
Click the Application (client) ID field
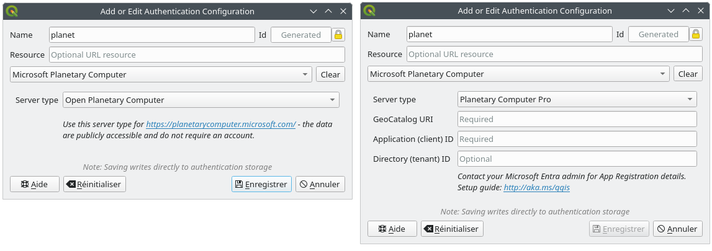click(x=577, y=139)
